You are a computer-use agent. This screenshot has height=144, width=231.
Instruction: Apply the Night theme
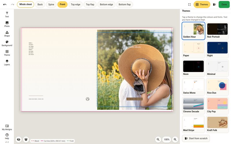217,50
